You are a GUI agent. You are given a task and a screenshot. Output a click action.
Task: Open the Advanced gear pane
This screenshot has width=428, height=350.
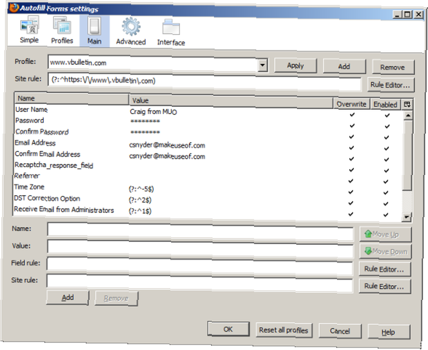click(131, 31)
